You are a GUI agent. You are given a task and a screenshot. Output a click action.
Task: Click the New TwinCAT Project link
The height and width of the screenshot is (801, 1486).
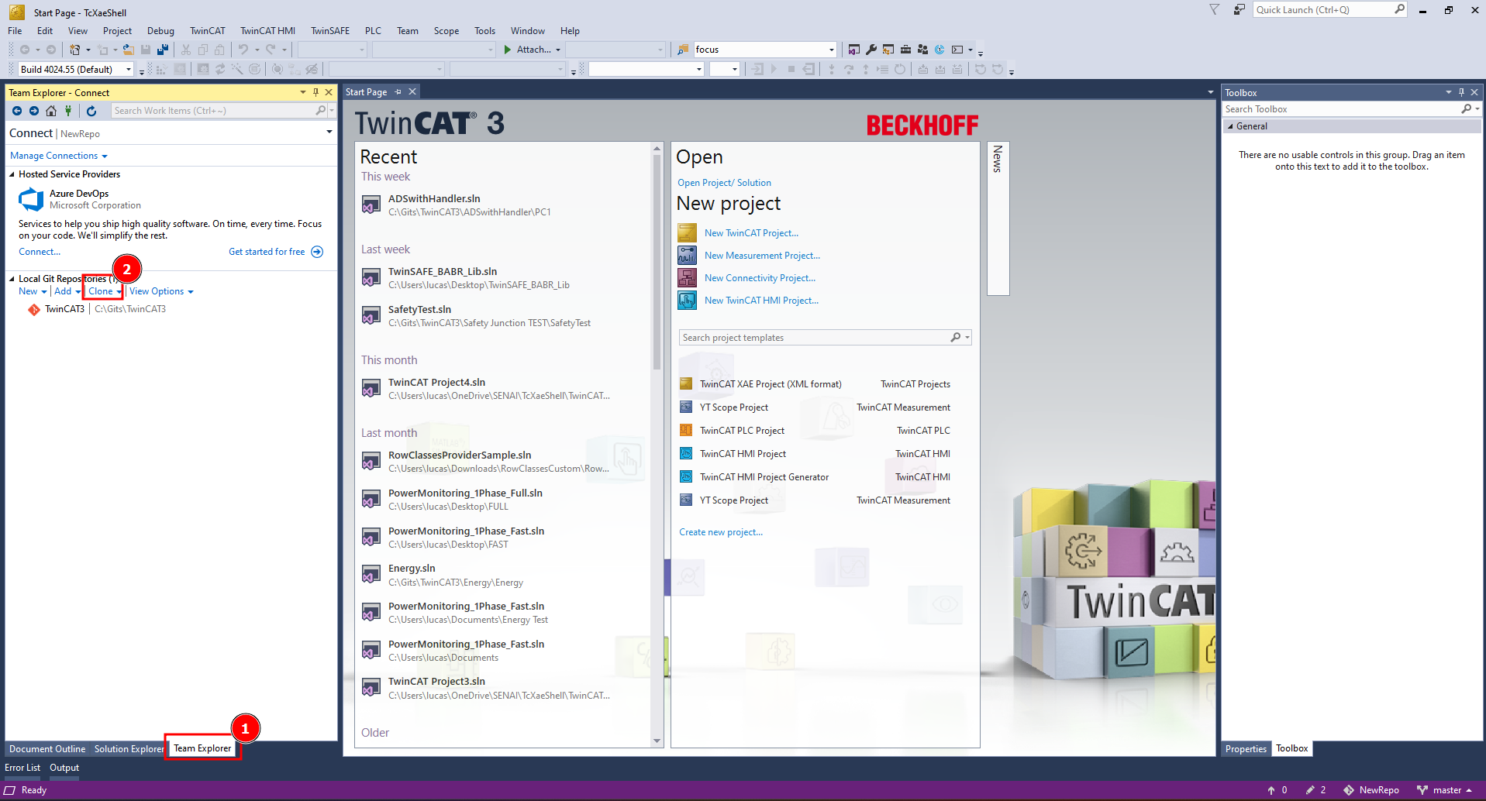[x=751, y=233]
